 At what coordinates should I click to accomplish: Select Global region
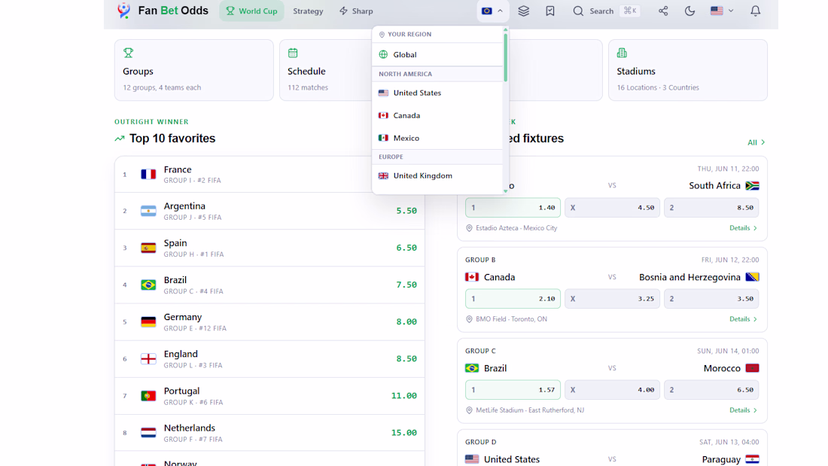(x=438, y=54)
